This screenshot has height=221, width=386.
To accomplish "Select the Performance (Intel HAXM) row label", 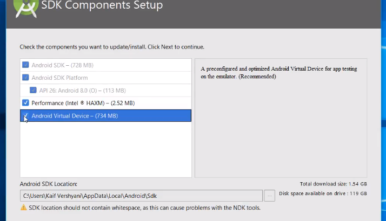I will [x=83, y=103].
